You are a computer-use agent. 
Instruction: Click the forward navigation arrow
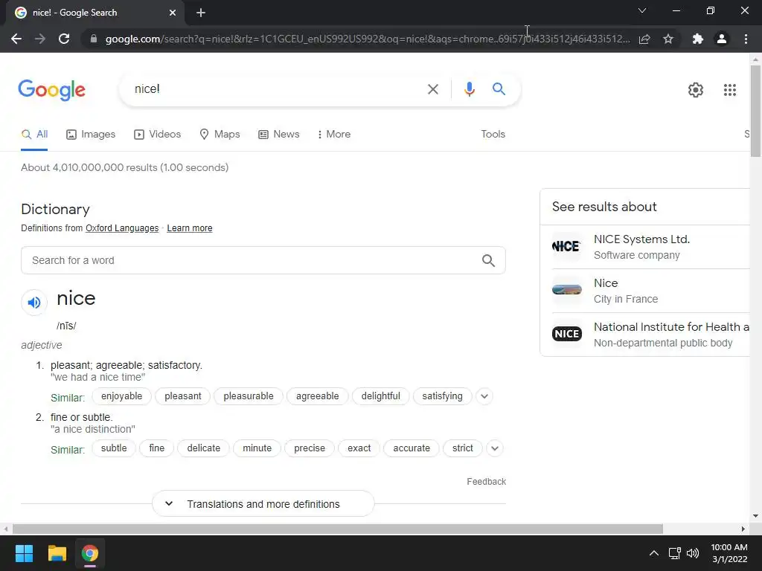click(40, 39)
